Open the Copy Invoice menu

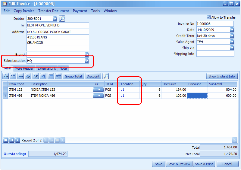(24, 11)
